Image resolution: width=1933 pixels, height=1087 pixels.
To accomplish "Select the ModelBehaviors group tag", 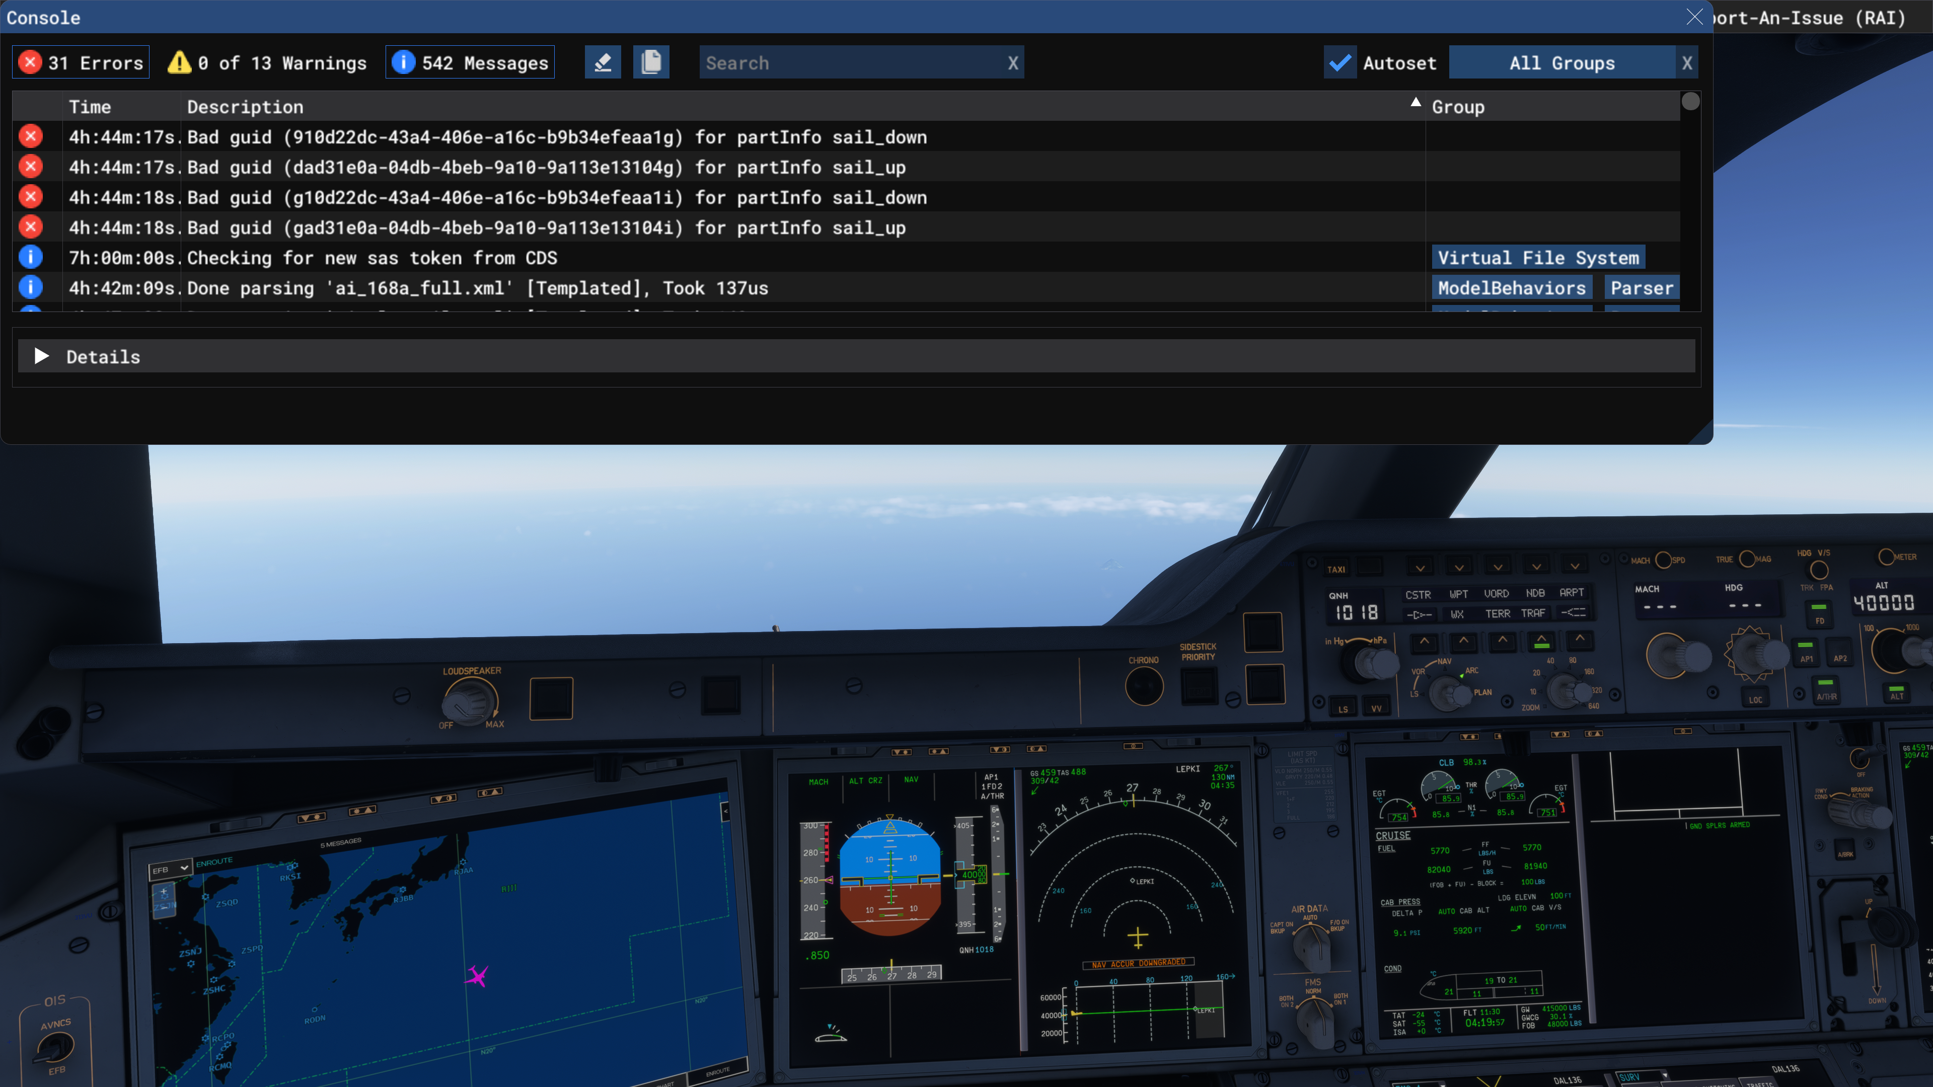I will point(1511,287).
